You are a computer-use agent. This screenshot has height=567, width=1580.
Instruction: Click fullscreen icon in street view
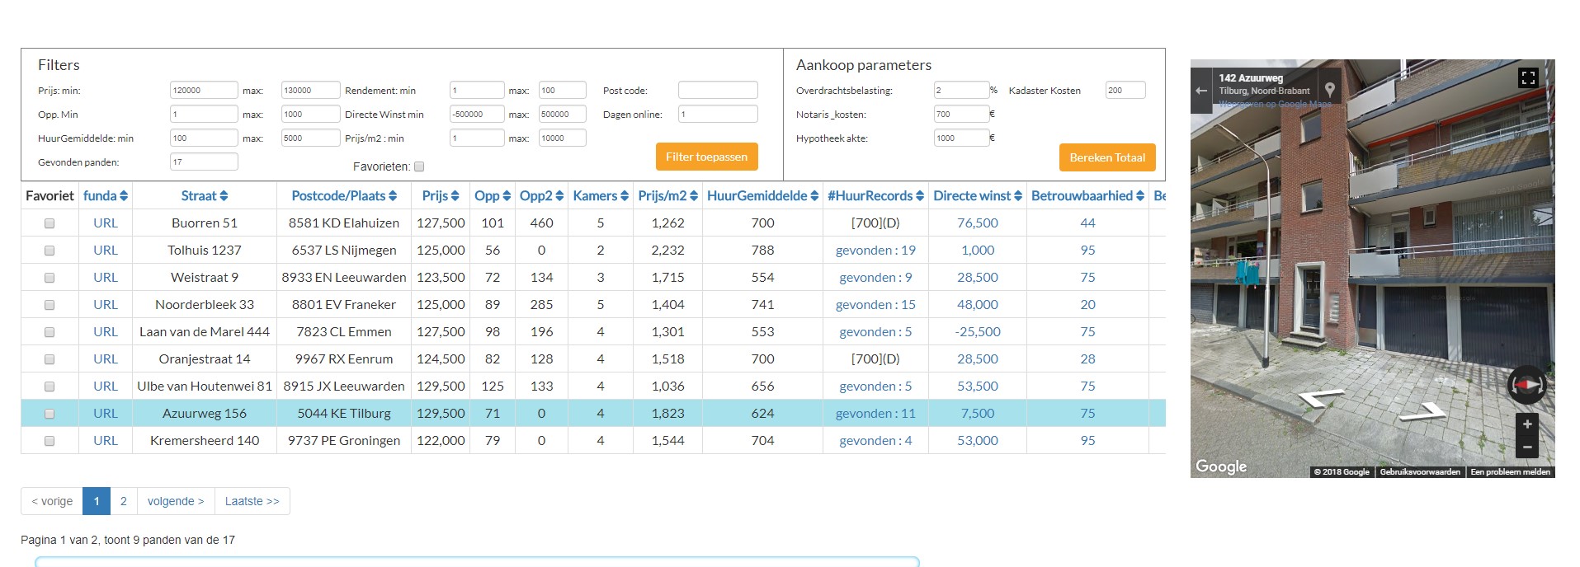point(1527,78)
